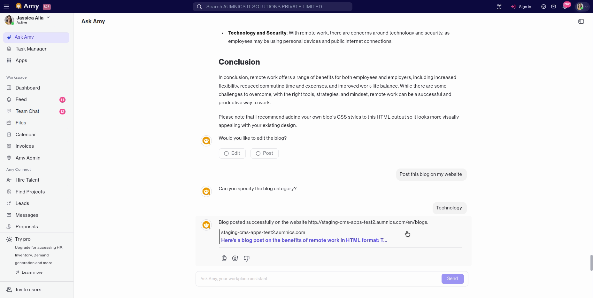
Task: Focus the Ask Amy message input field
Action: (x=318, y=279)
